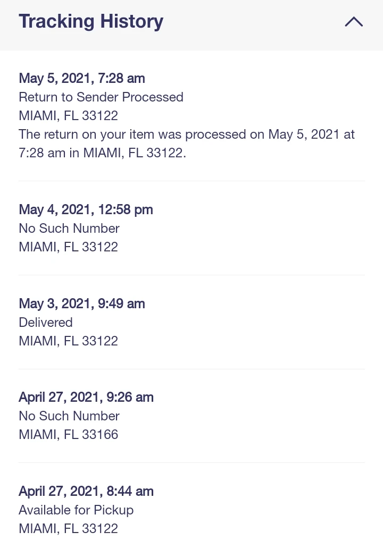The width and height of the screenshot is (383, 549).
Task: Click the Delivered status text
Action: pos(46,323)
